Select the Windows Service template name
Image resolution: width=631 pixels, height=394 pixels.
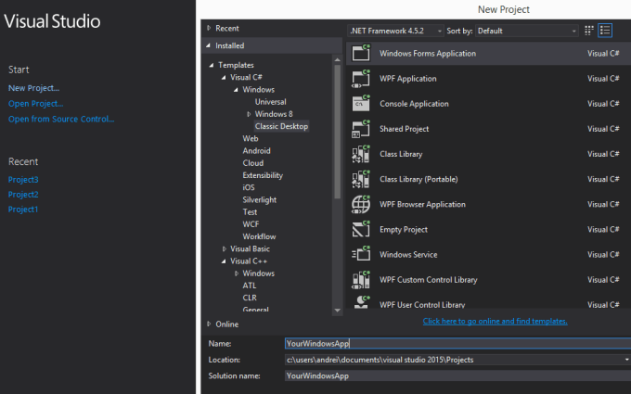(408, 255)
